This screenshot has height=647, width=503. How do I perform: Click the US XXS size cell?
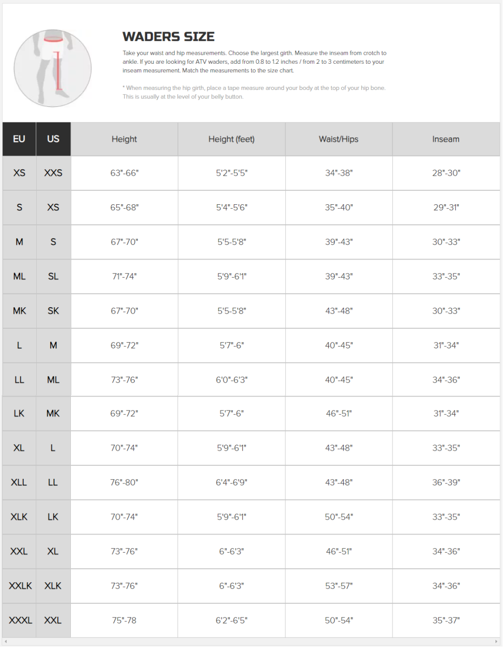pyautogui.click(x=53, y=173)
